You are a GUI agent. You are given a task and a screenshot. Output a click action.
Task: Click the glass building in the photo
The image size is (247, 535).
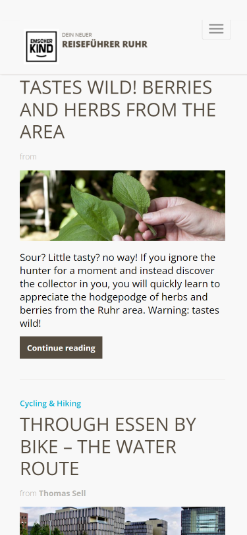point(203,521)
